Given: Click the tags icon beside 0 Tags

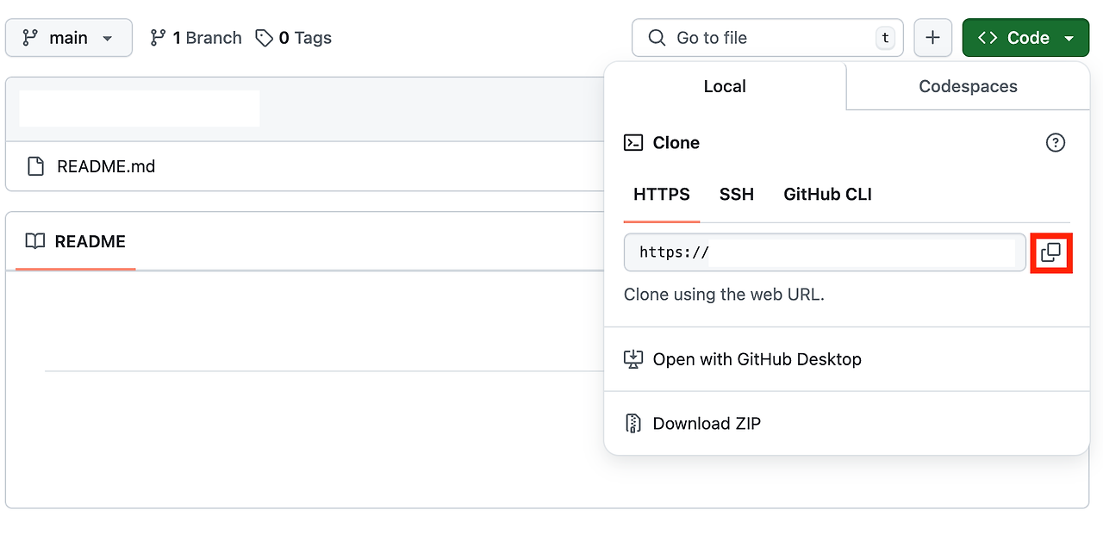Looking at the screenshot, I should [x=264, y=37].
